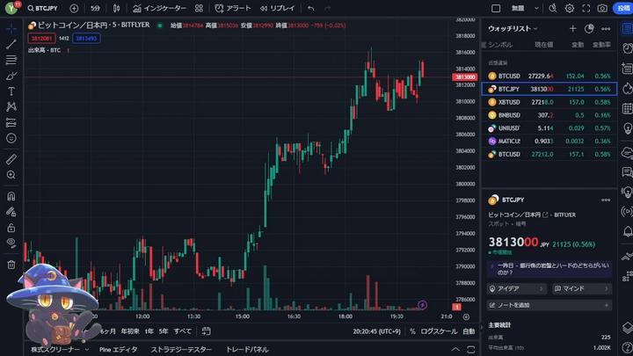This screenshot has height=356, width=633.
Task: Expand the ウォッチリスト dropdown
Action: pos(511,28)
